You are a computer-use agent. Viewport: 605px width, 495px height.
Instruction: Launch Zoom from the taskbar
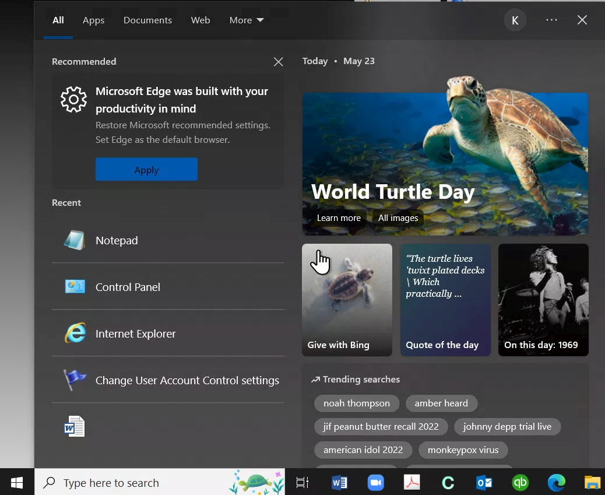tap(376, 482)
